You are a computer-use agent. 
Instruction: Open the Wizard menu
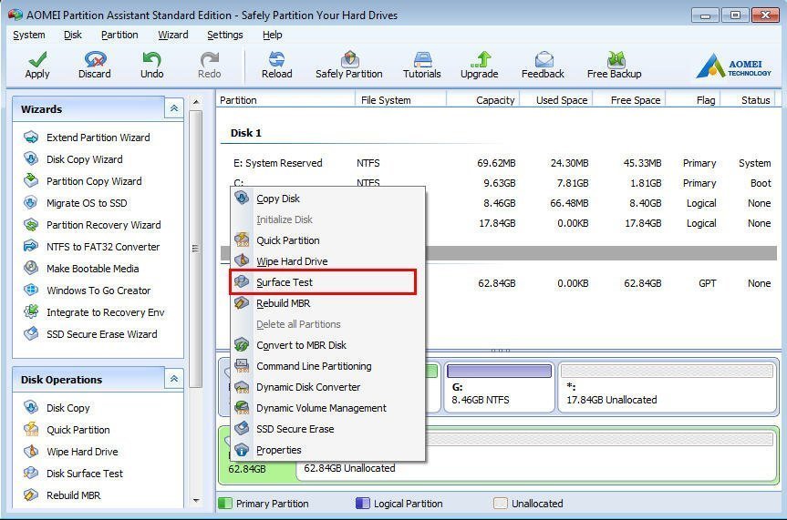pos(173,36)
